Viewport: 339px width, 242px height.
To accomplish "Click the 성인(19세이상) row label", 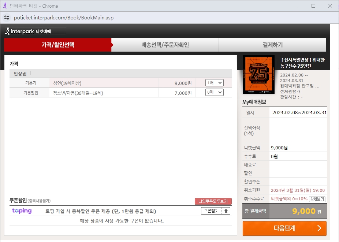I will [67, 83].
